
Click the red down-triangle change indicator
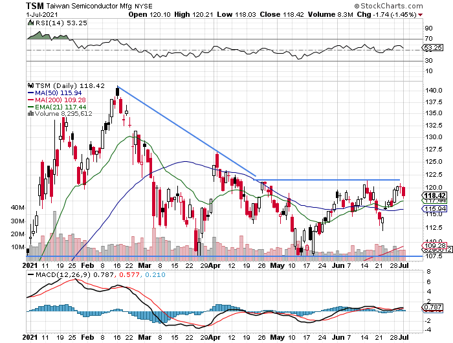click(420, 15)
